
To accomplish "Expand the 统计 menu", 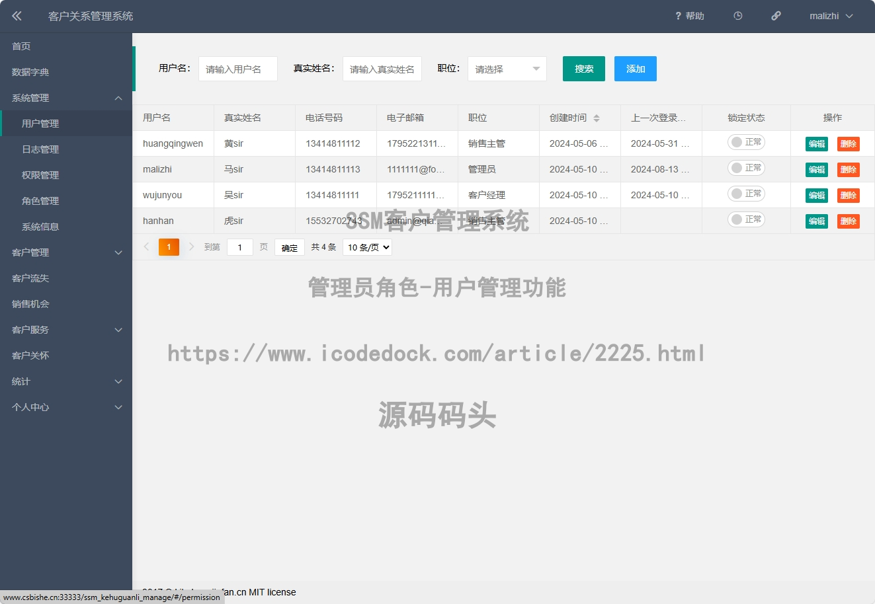I will tap(66, 381).
